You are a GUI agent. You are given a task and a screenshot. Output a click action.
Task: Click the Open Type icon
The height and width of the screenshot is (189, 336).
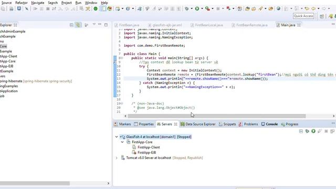coord(247,9)
